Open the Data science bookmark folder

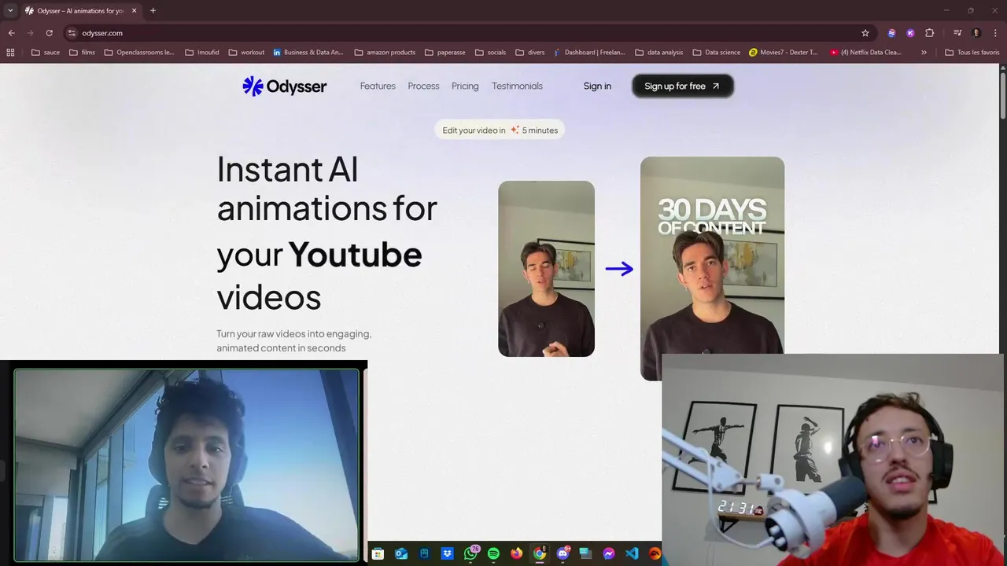click(717, 53)
